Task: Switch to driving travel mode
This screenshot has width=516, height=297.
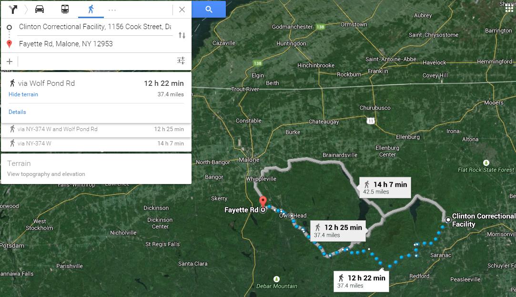Action: 40,9
